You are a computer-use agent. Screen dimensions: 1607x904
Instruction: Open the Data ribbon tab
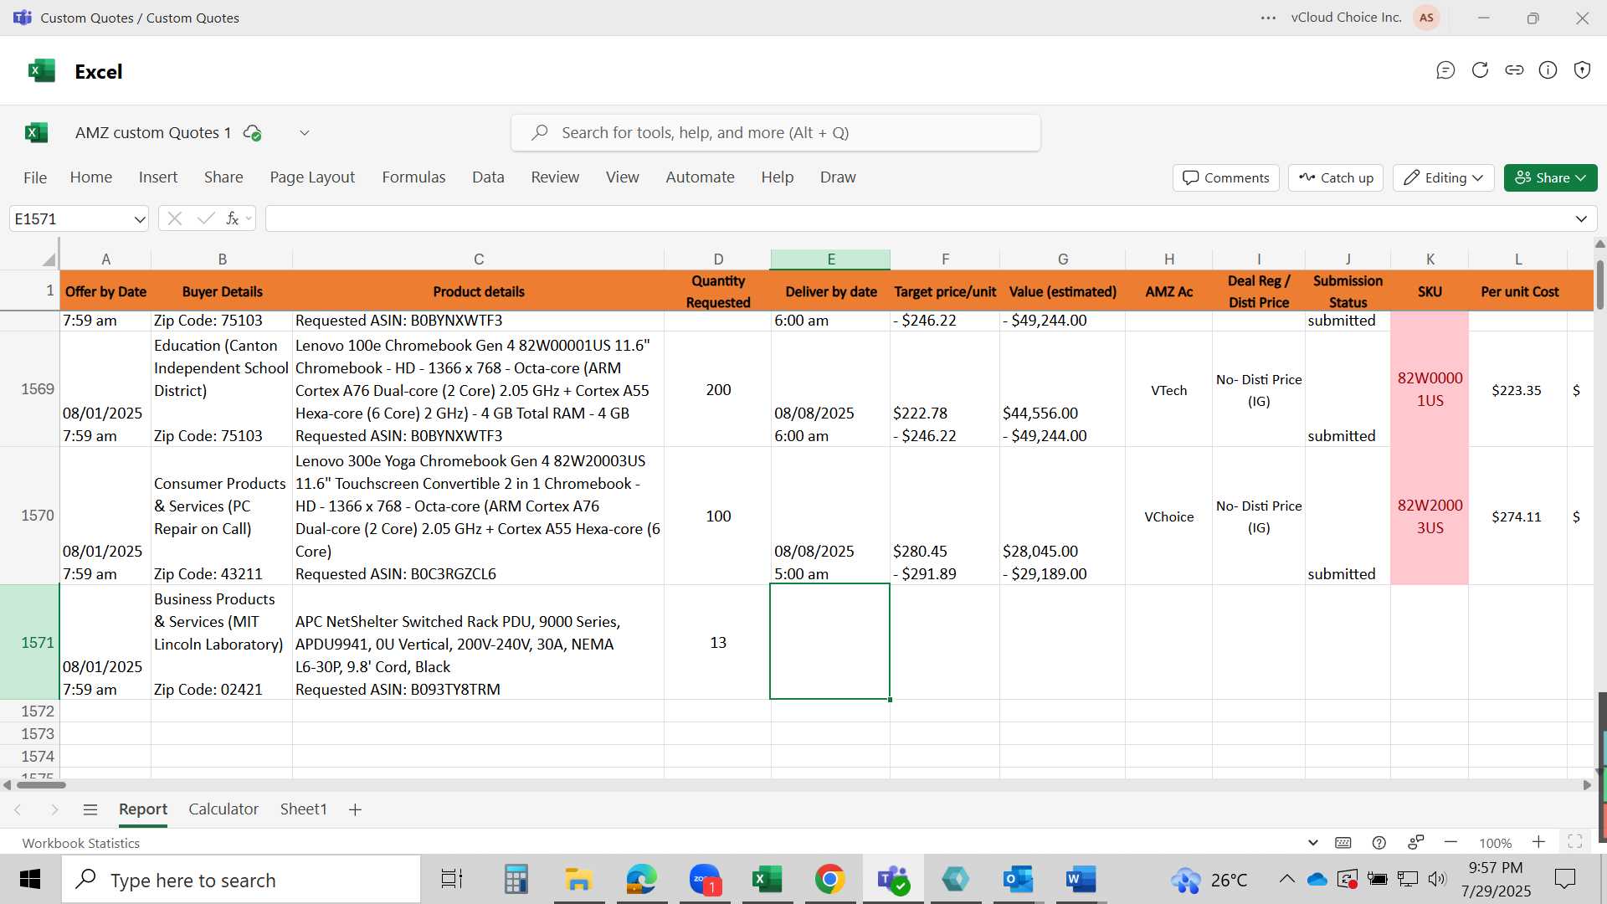[488, 177]
